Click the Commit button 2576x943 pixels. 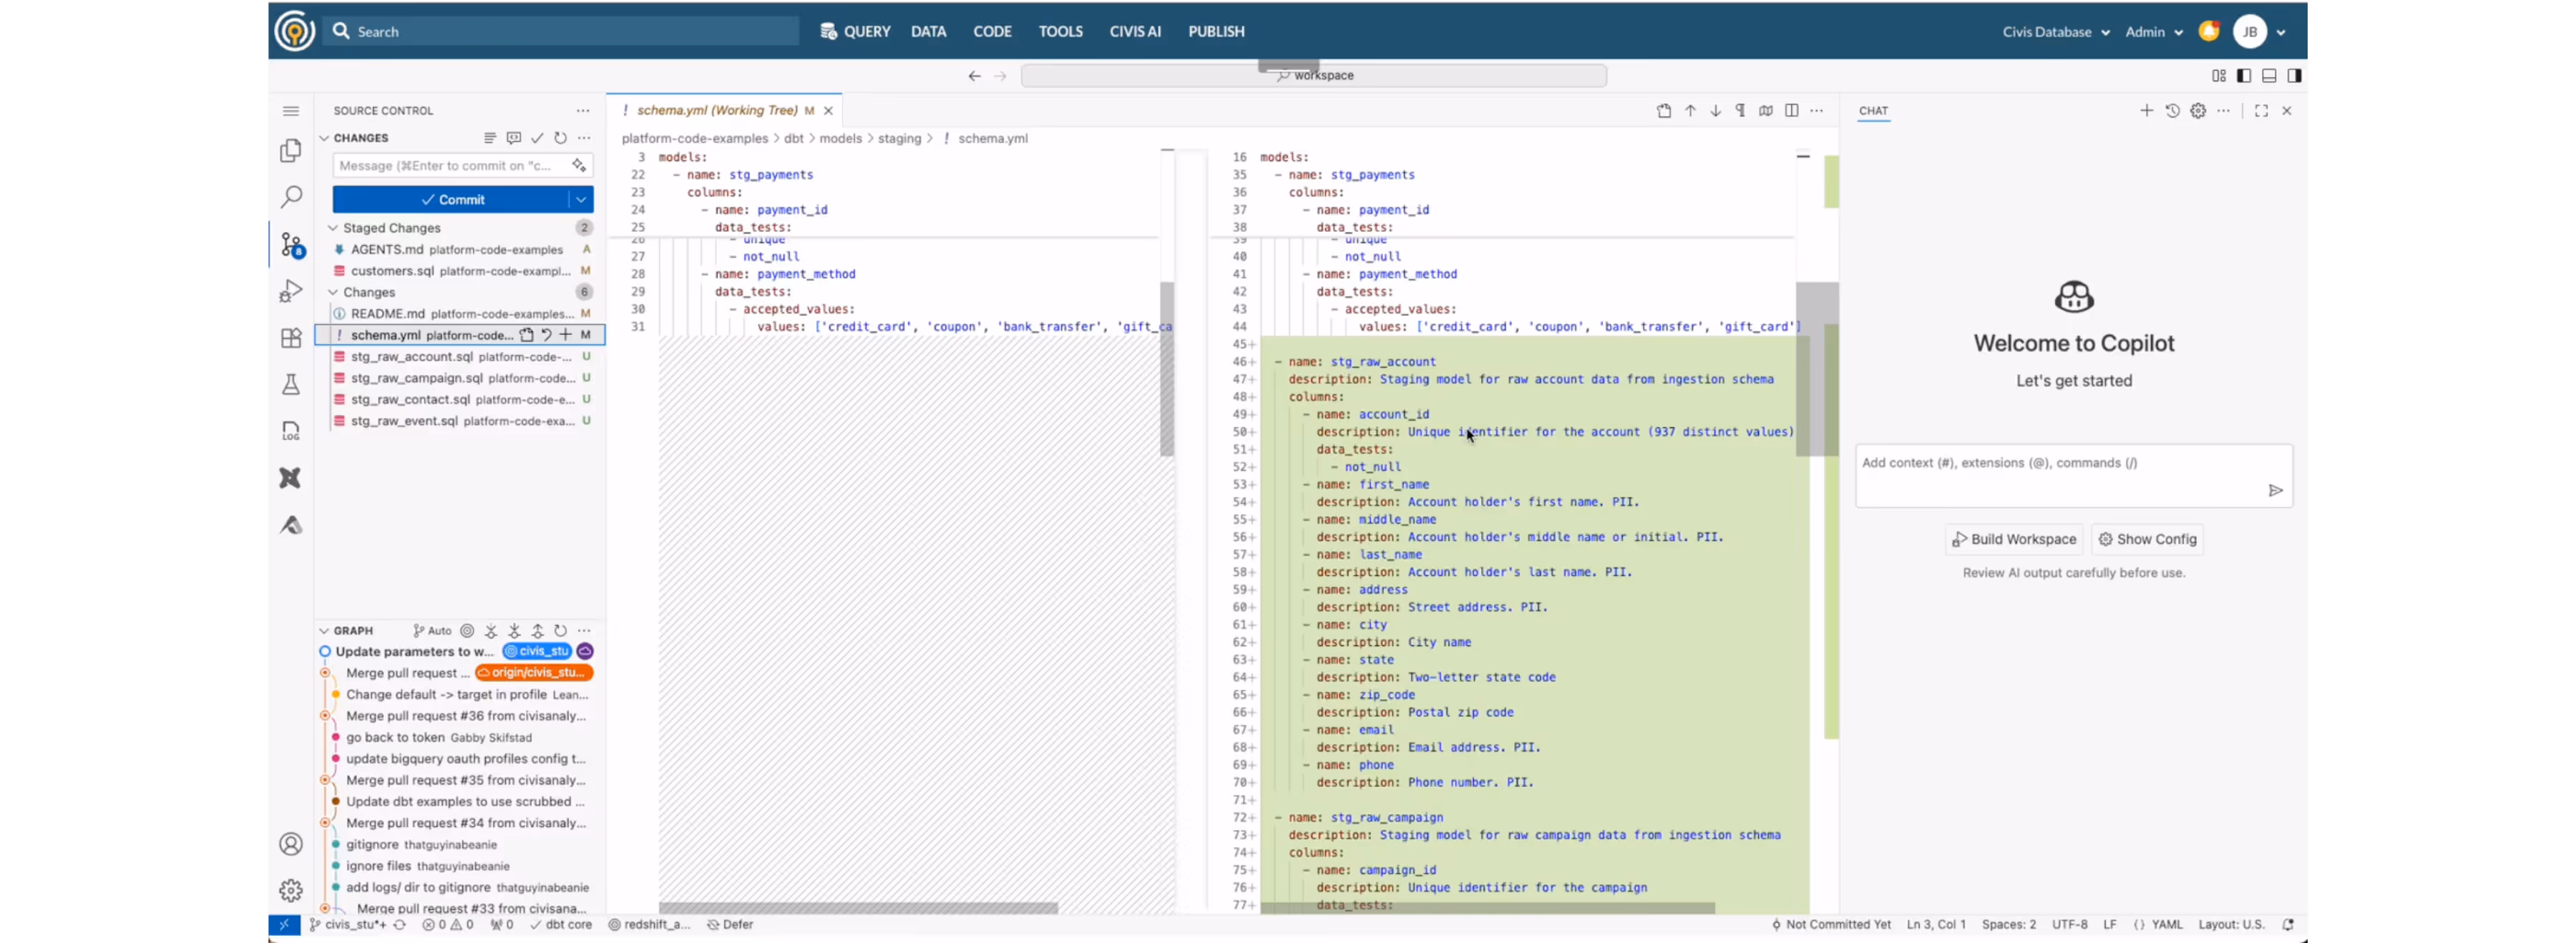click(x=452, y=200)
